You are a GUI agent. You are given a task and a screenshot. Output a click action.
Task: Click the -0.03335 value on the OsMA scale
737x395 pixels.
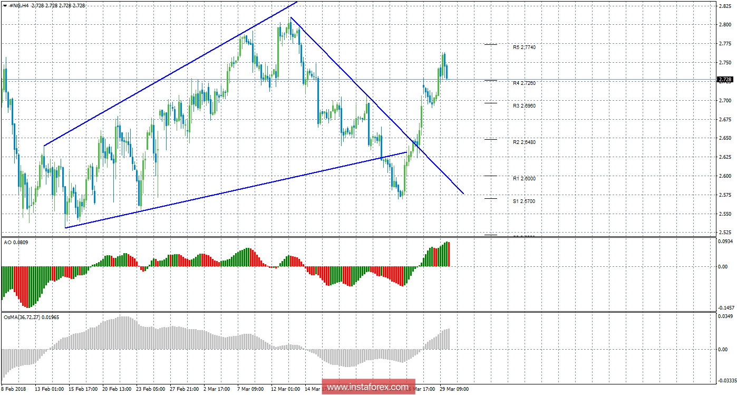click(x=726, y=380)
